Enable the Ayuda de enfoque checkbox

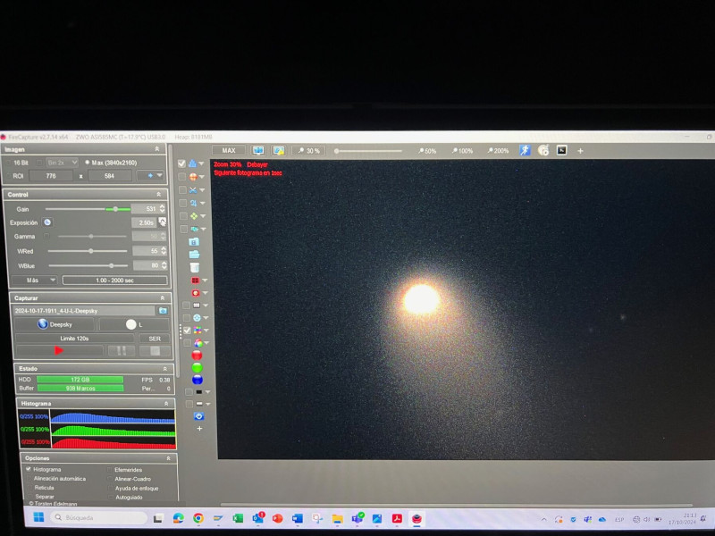(110, 488)
